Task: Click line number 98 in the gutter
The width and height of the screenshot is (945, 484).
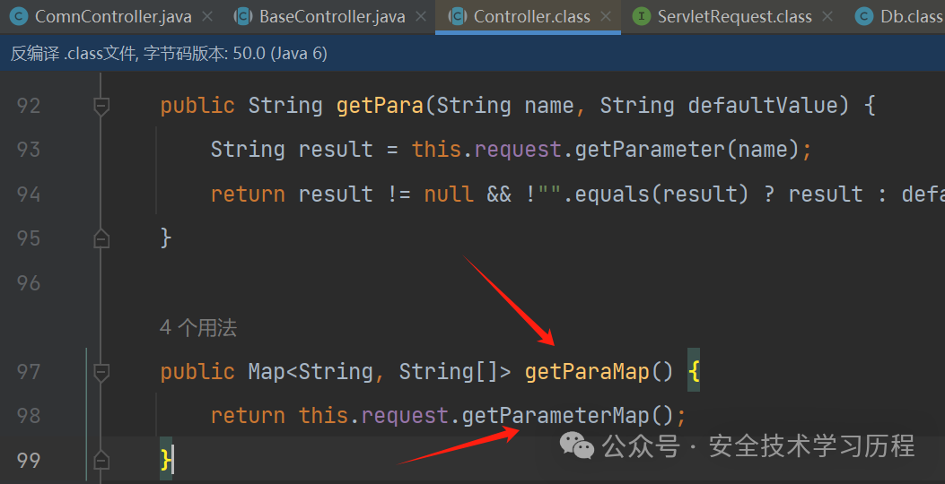Action: pos(29,415)
